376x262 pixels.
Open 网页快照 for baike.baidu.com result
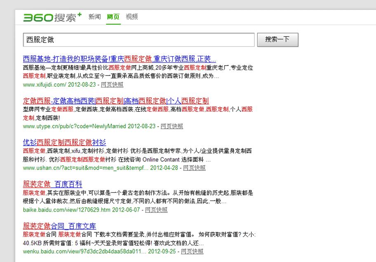(156, 210)
